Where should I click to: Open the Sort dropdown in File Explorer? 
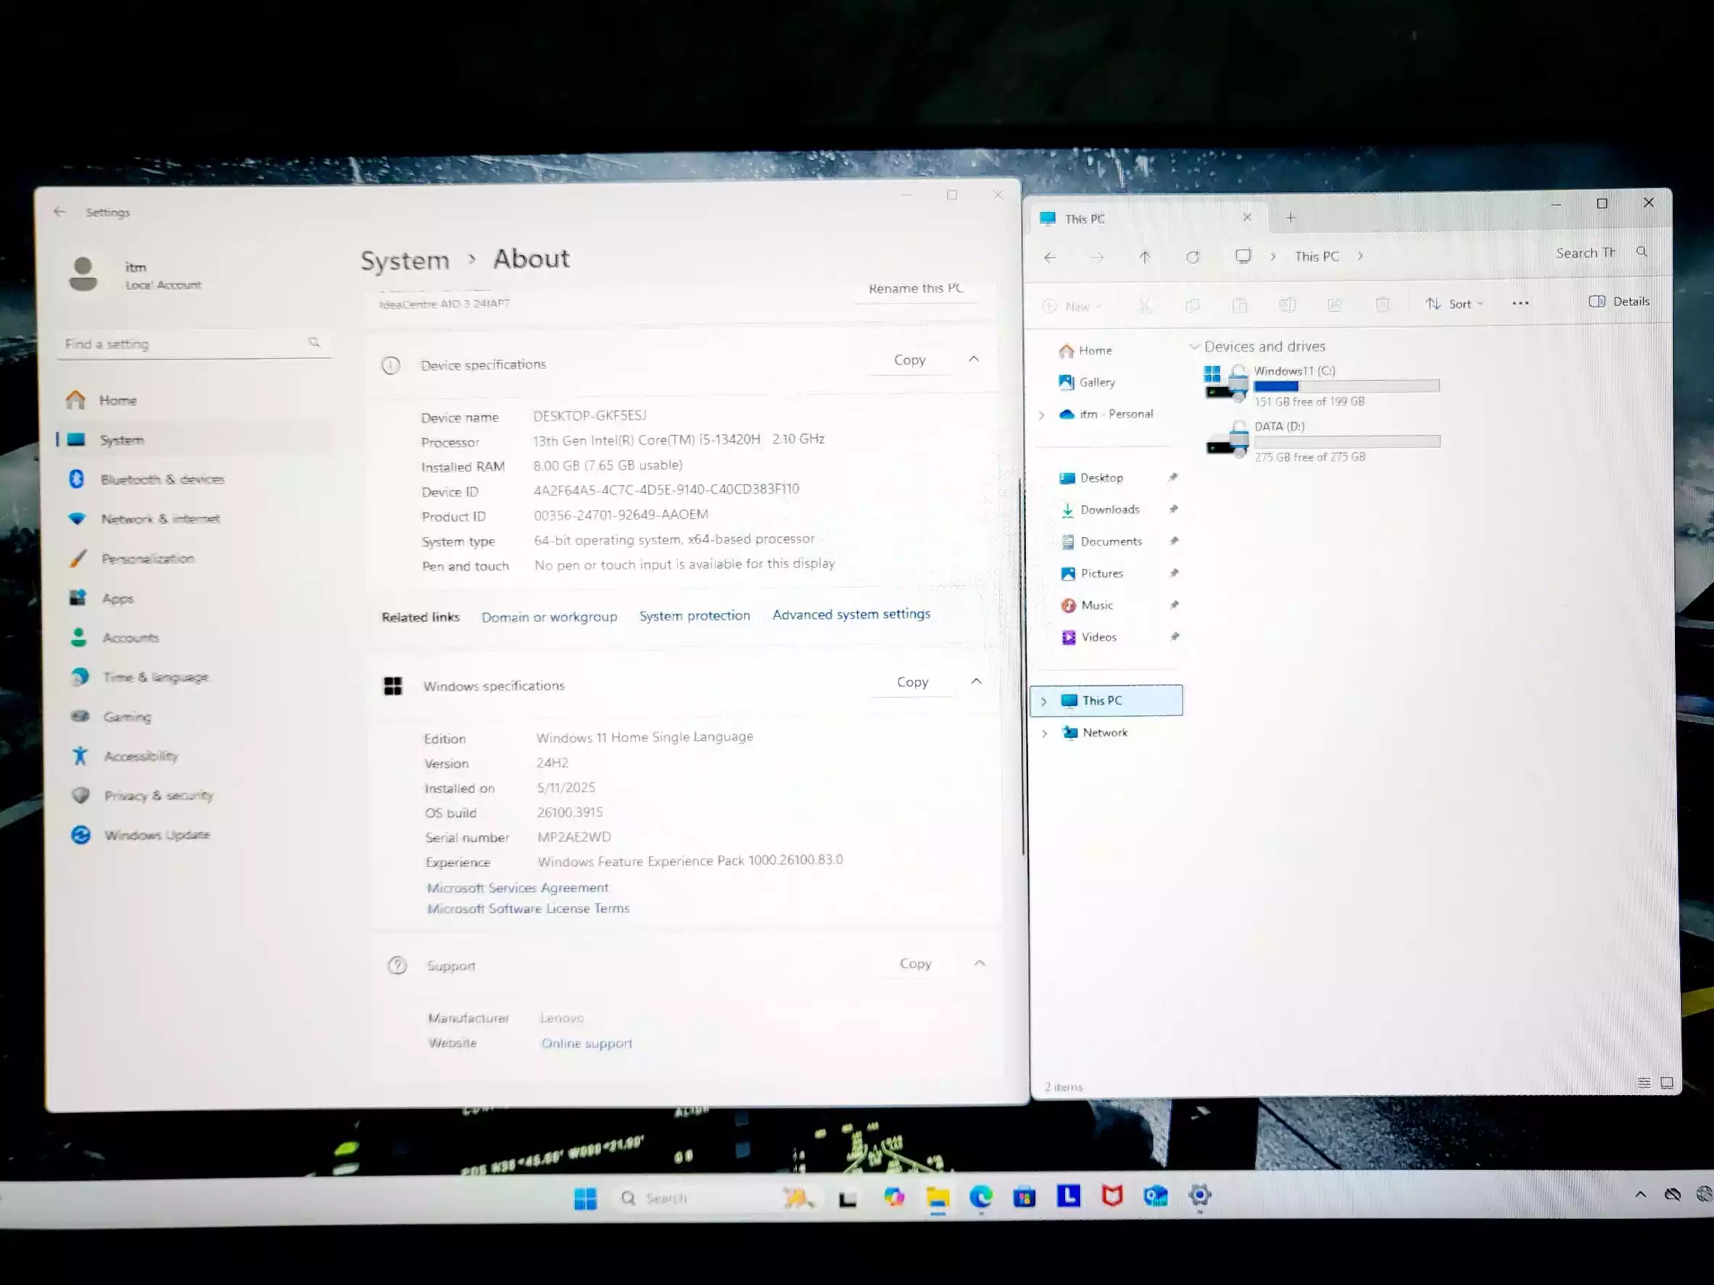(1454, 304)
